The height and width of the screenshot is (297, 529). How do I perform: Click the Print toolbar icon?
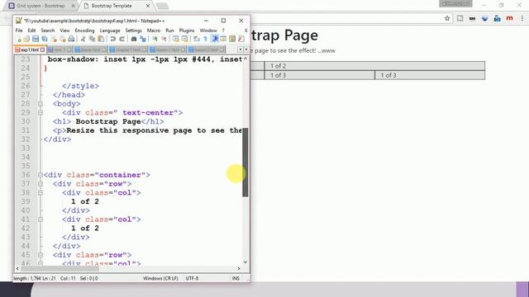(71, 39)
